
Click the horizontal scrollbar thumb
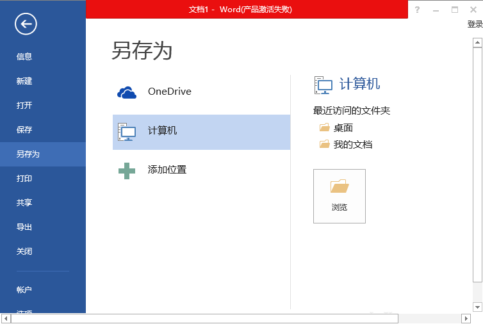tap(204, 318)
